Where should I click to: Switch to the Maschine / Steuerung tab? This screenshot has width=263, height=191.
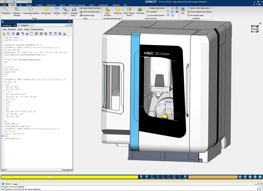(77, 5)
